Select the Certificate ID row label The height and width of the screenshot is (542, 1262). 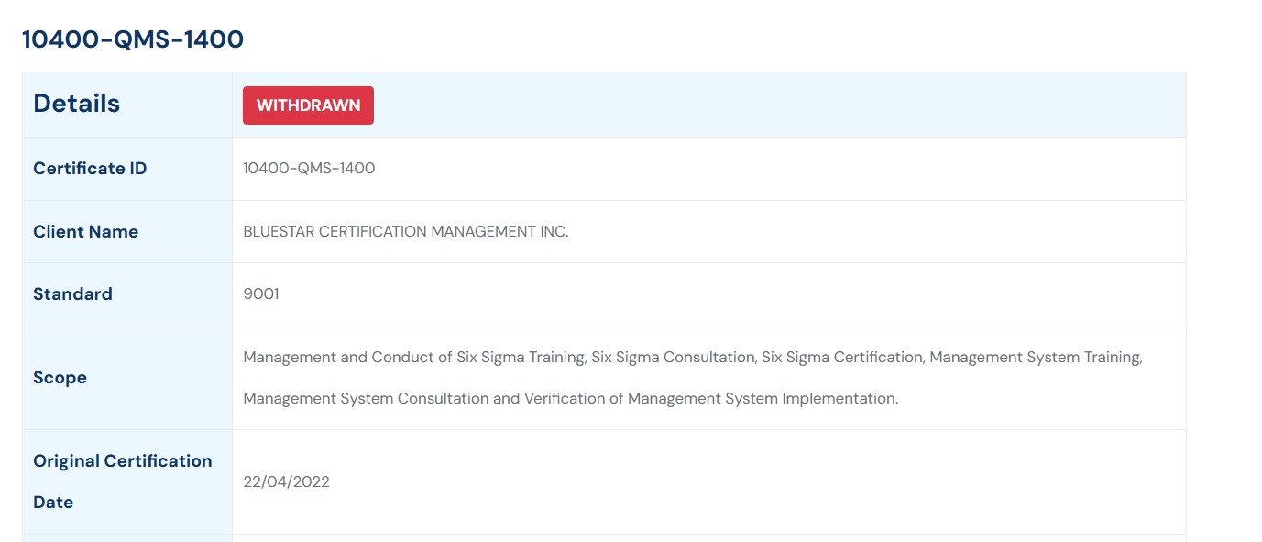point(90,169)
